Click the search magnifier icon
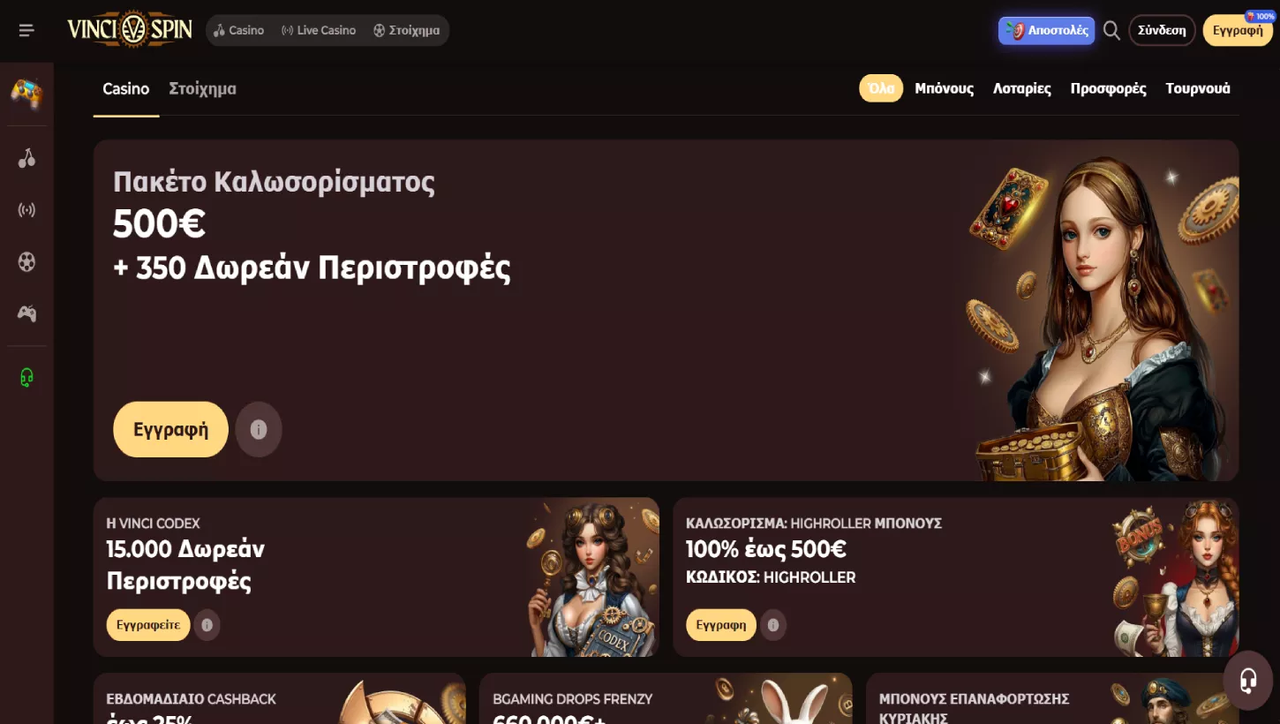The image size is (1280, 724). point(1111,31)
